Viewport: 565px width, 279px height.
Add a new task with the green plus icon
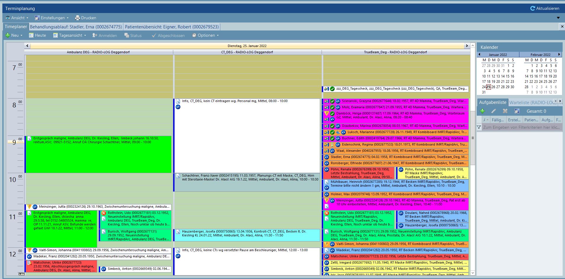click(483, 111)
